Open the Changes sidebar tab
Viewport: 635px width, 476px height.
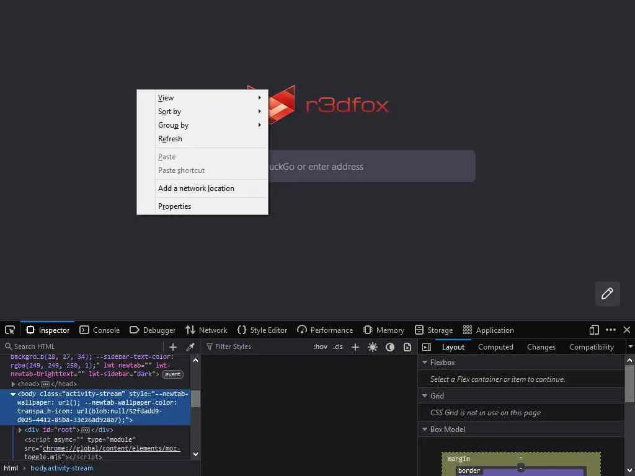(541, 347)
